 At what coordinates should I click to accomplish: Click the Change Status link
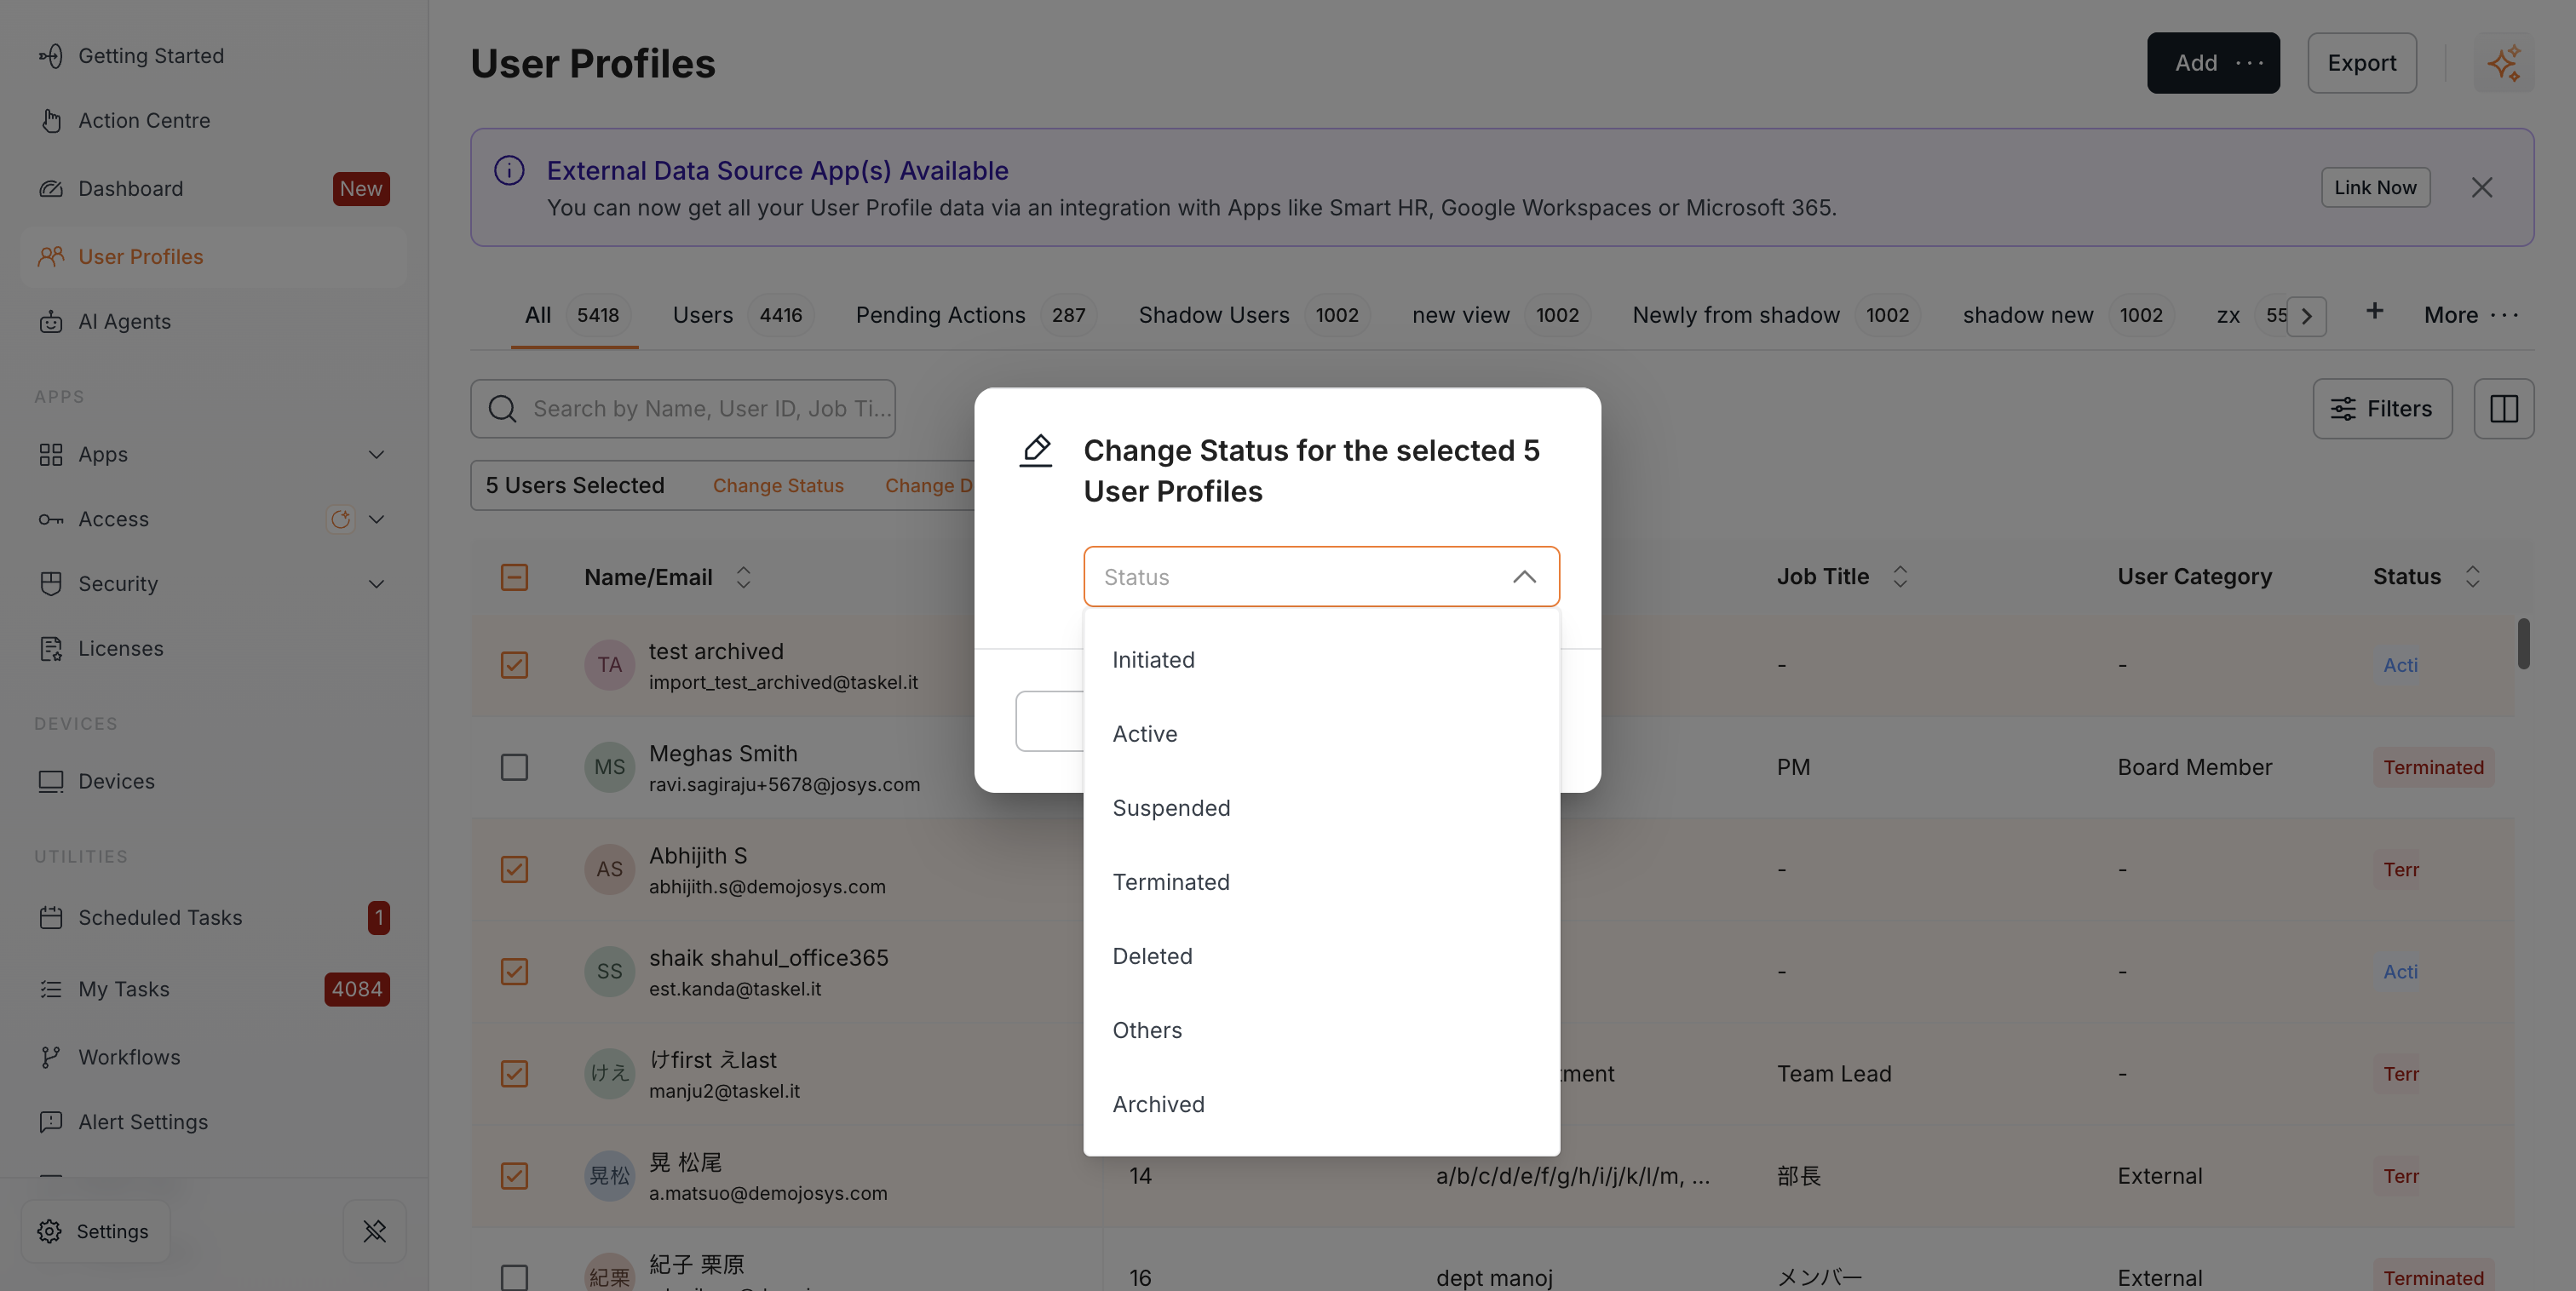(778, 486)
